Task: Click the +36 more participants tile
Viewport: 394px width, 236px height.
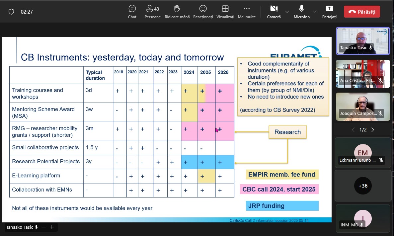Action: tap(363, 186)
